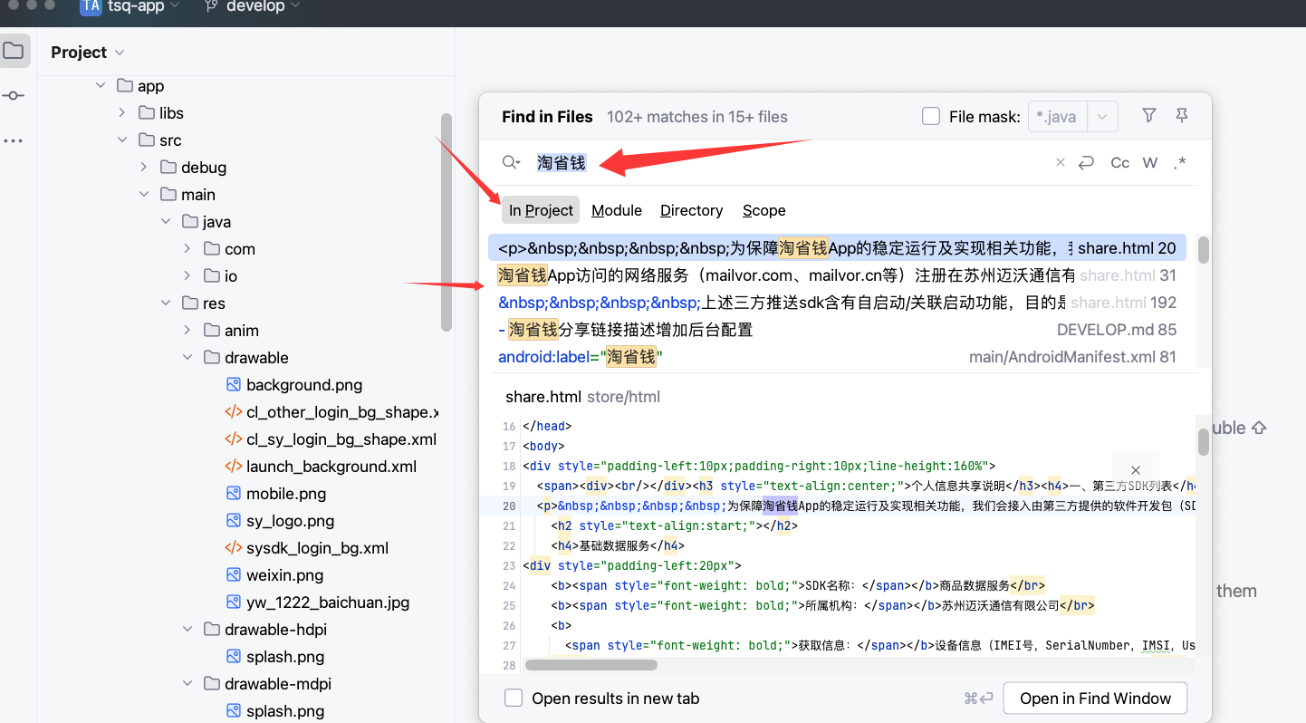Click the filter icon in Find in Files
Screen dimensions: 1306x723
[1148, 116]
